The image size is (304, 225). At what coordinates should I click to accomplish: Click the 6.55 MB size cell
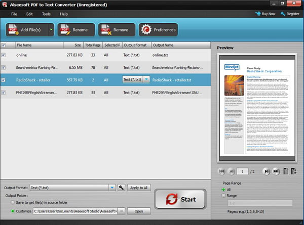coord(75,68)
